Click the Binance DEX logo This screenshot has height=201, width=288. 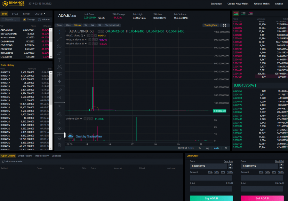(13, 4)
